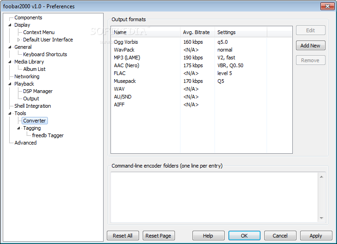Cancel the preferences dialog
337x244 pixels.
(280, 236)
